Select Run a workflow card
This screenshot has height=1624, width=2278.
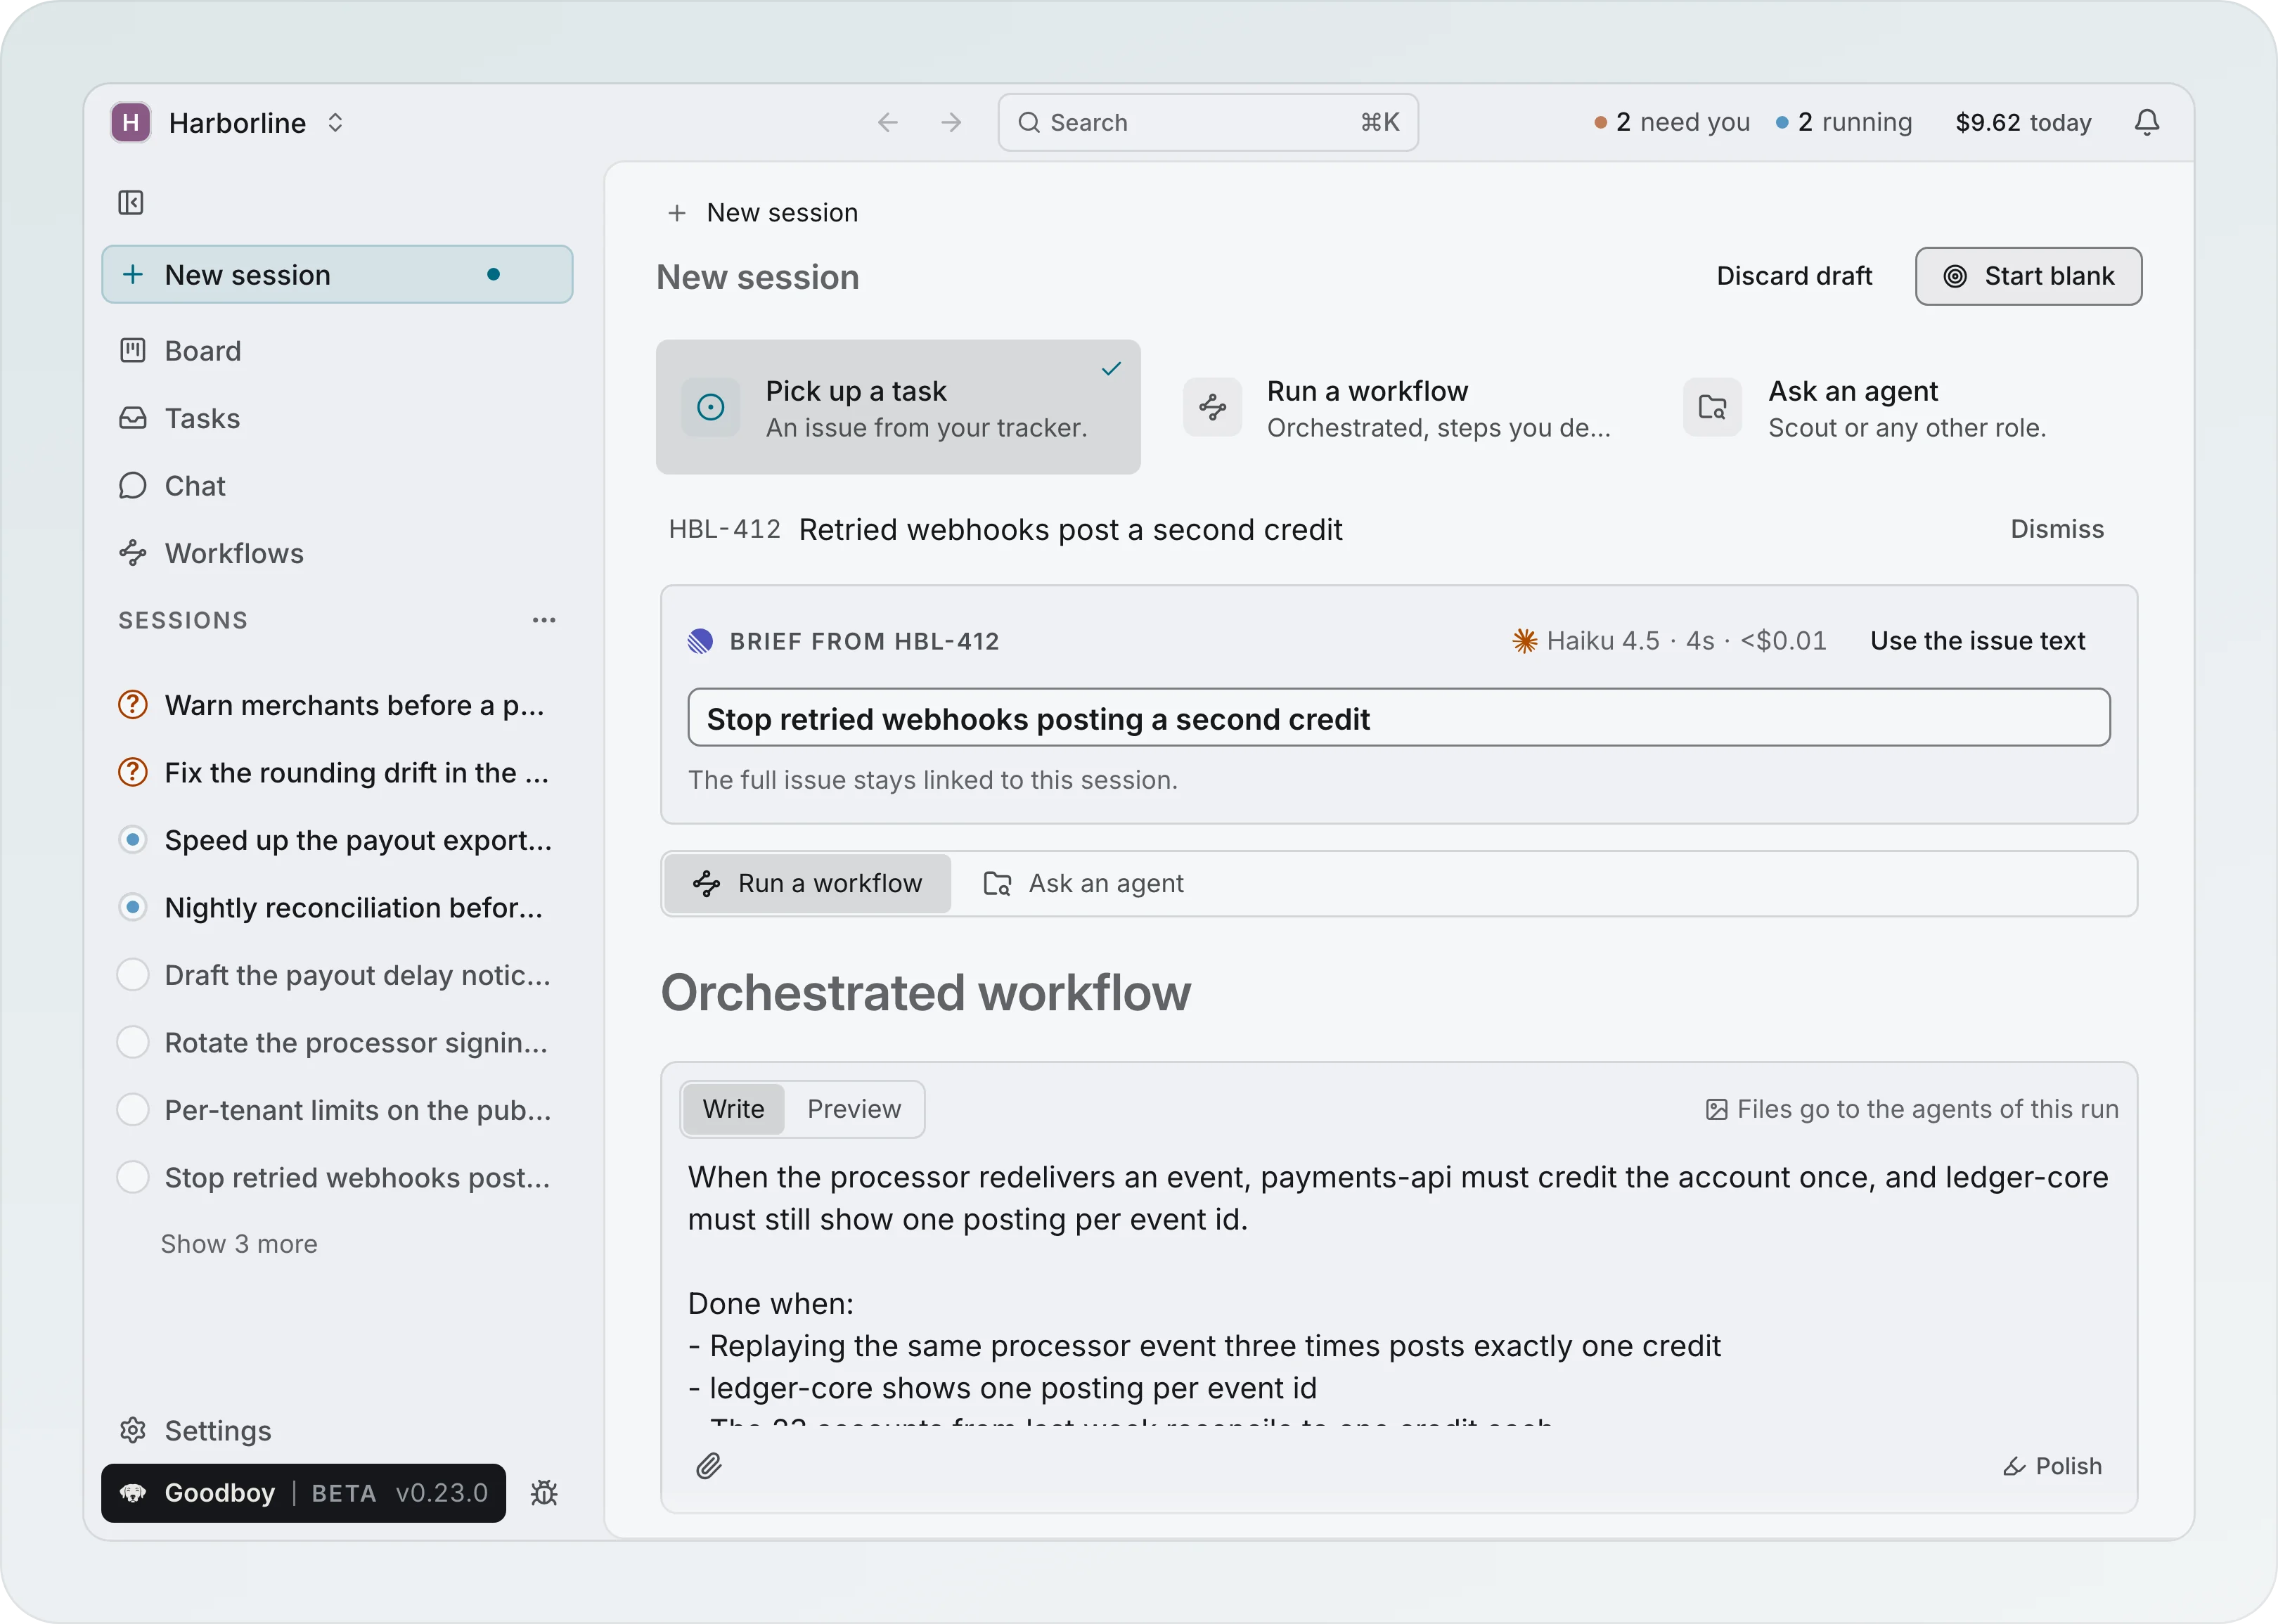[1399, 407]
